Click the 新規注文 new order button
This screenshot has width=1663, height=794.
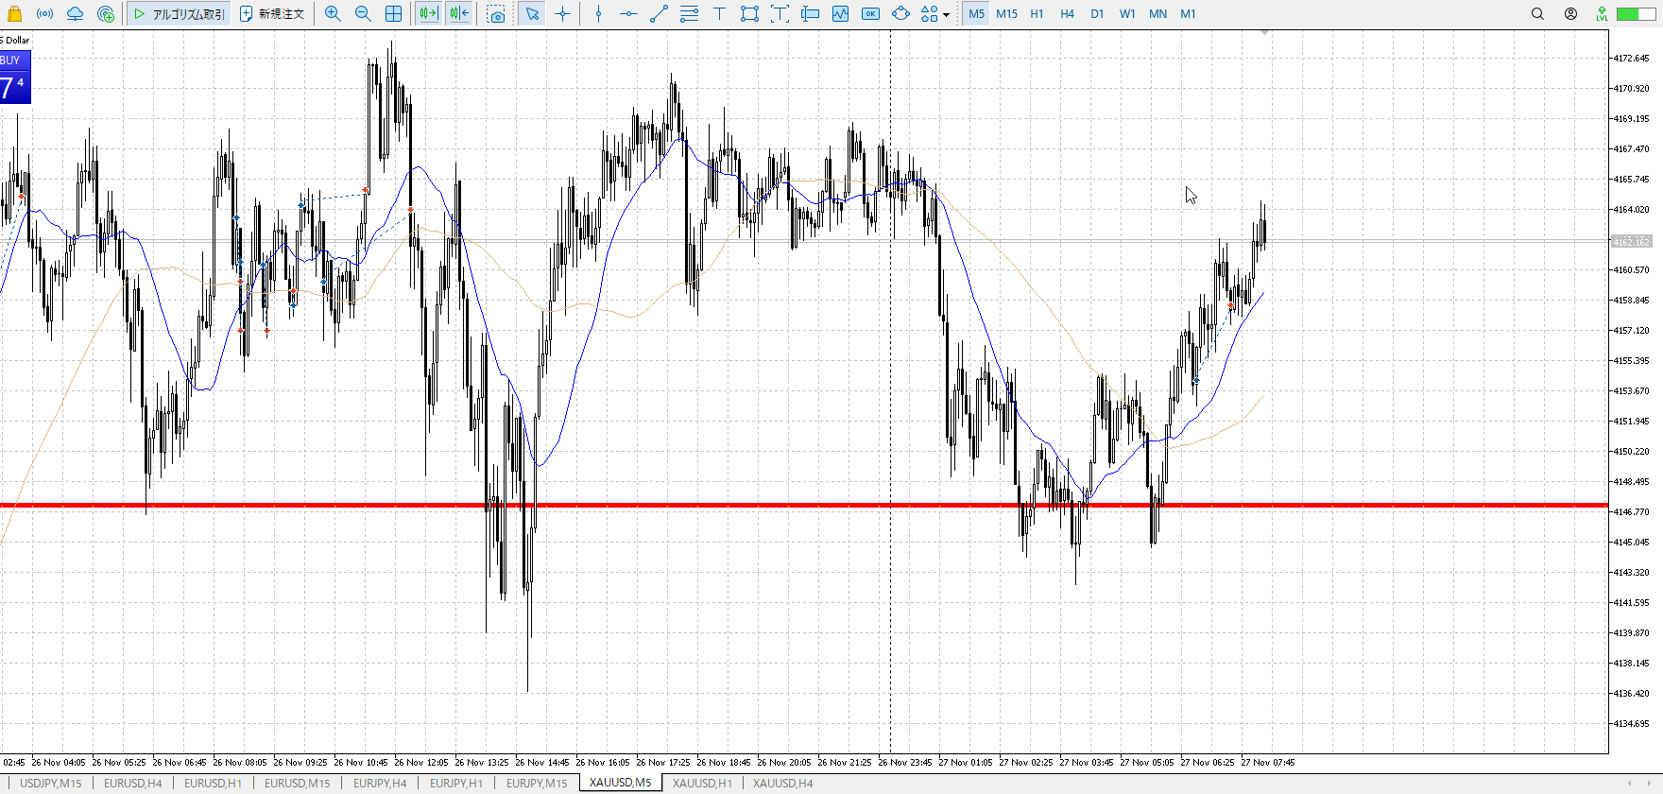(x=272, y=13)
